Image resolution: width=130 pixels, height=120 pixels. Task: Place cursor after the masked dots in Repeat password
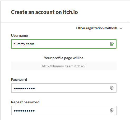pyautogui.click(x=35, y=111)
